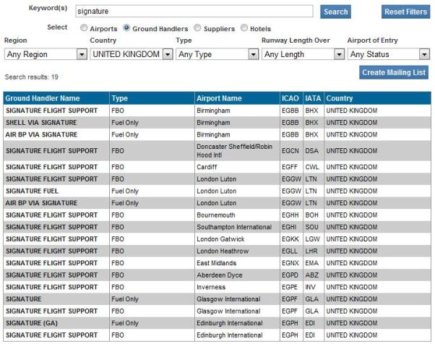The width and height of the screenshot is (435, 344).
Task: Click the EGKK ICAO code cell
Action: (x=290, y=239)
